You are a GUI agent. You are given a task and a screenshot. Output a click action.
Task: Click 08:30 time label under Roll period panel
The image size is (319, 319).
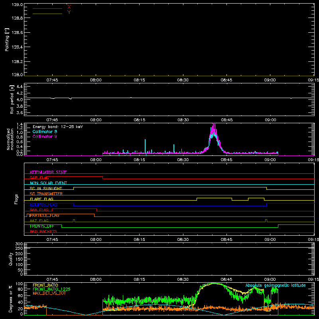(x=183, y=120)
